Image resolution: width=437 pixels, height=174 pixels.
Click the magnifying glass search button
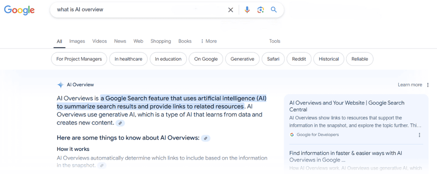[274, 10]
